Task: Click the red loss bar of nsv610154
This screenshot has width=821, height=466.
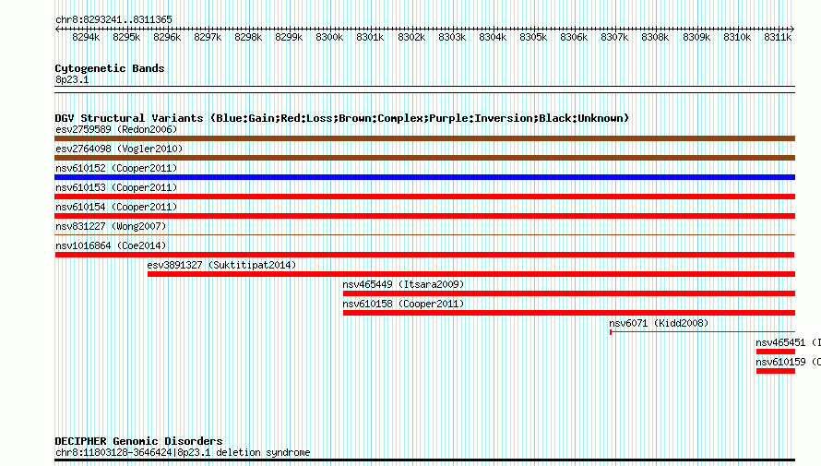Action: (x=424, y=216)
